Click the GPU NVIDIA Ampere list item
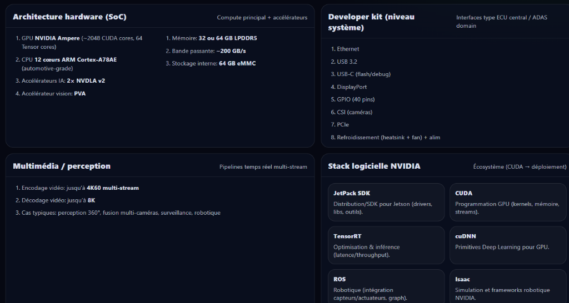 point(82,42)
